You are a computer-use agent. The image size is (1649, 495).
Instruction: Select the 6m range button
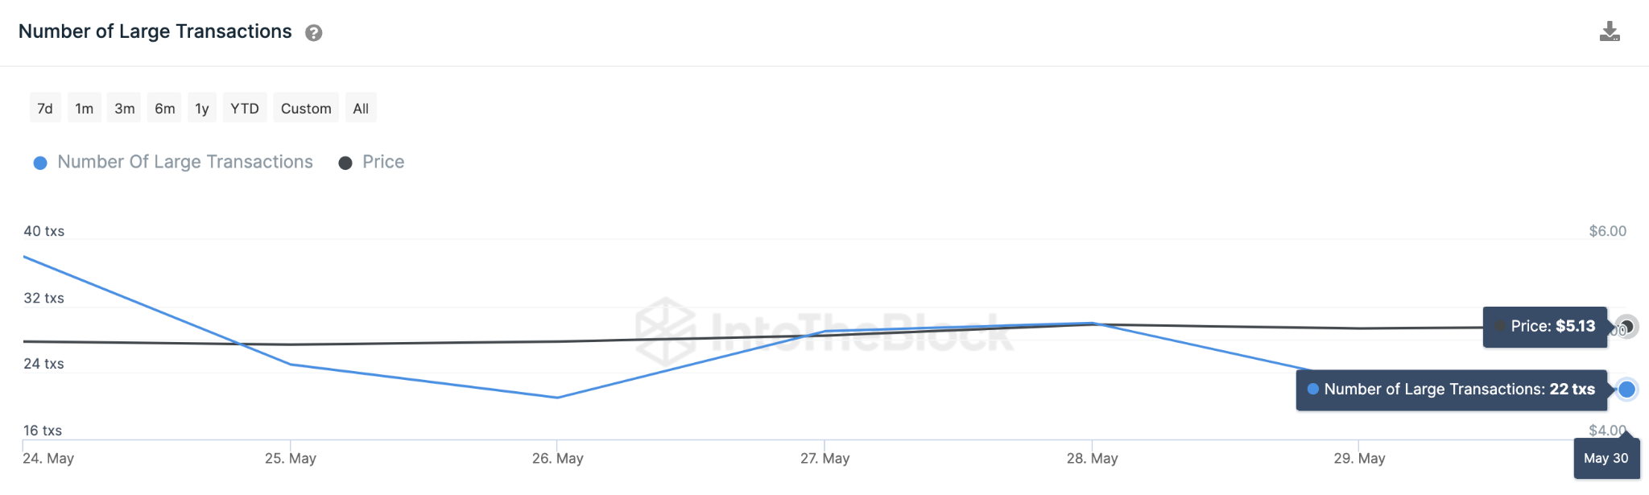(163, 107)
